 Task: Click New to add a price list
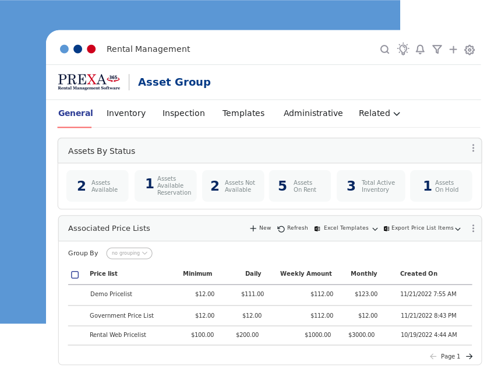[x=260, y=228]
